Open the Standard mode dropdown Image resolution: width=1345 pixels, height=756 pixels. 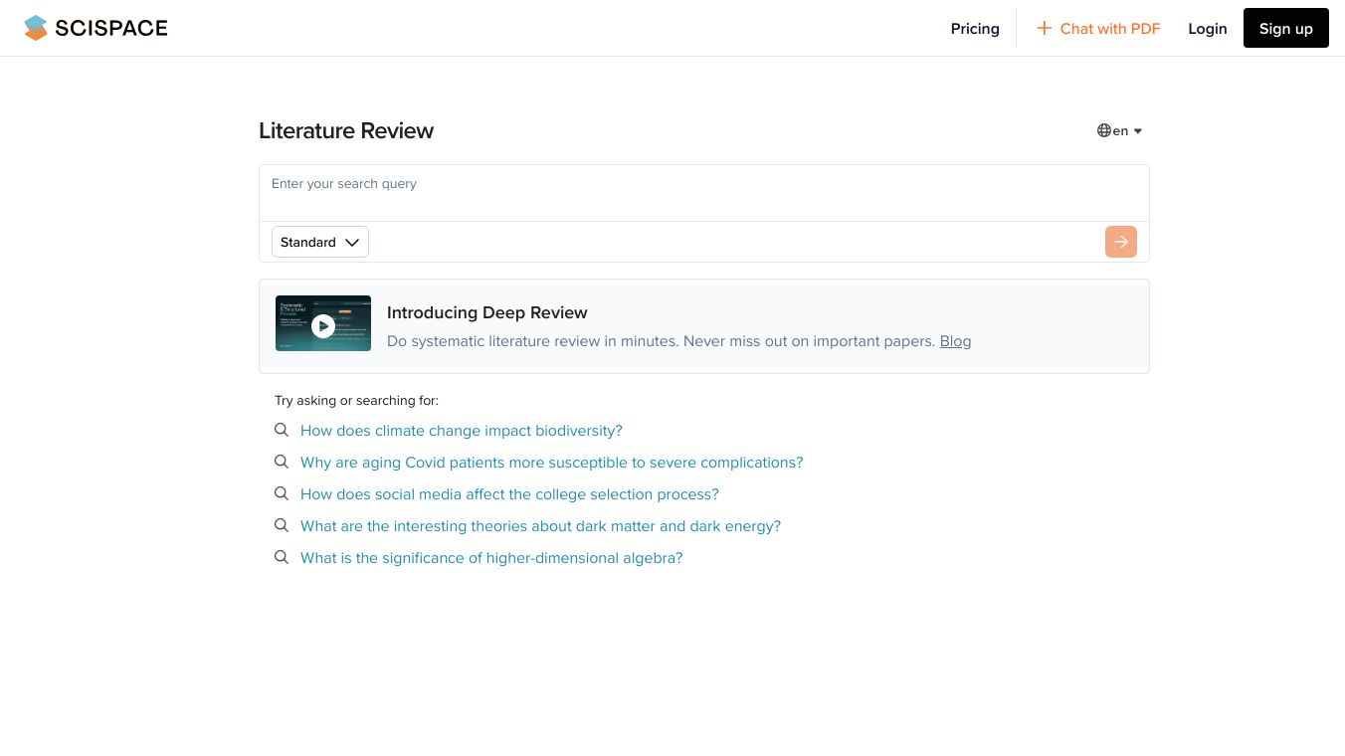click(x=319, y=242)
